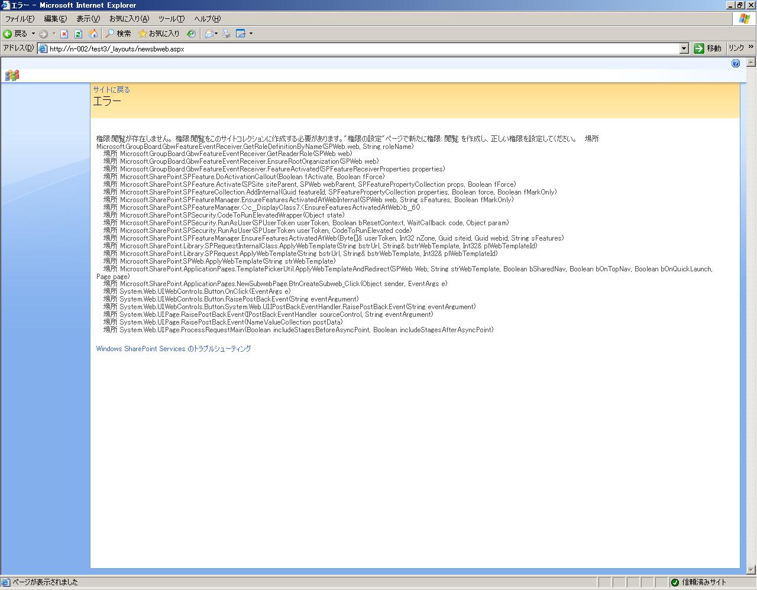
Task: Open the お気に入り(A) menu
Action: [129, 19]
